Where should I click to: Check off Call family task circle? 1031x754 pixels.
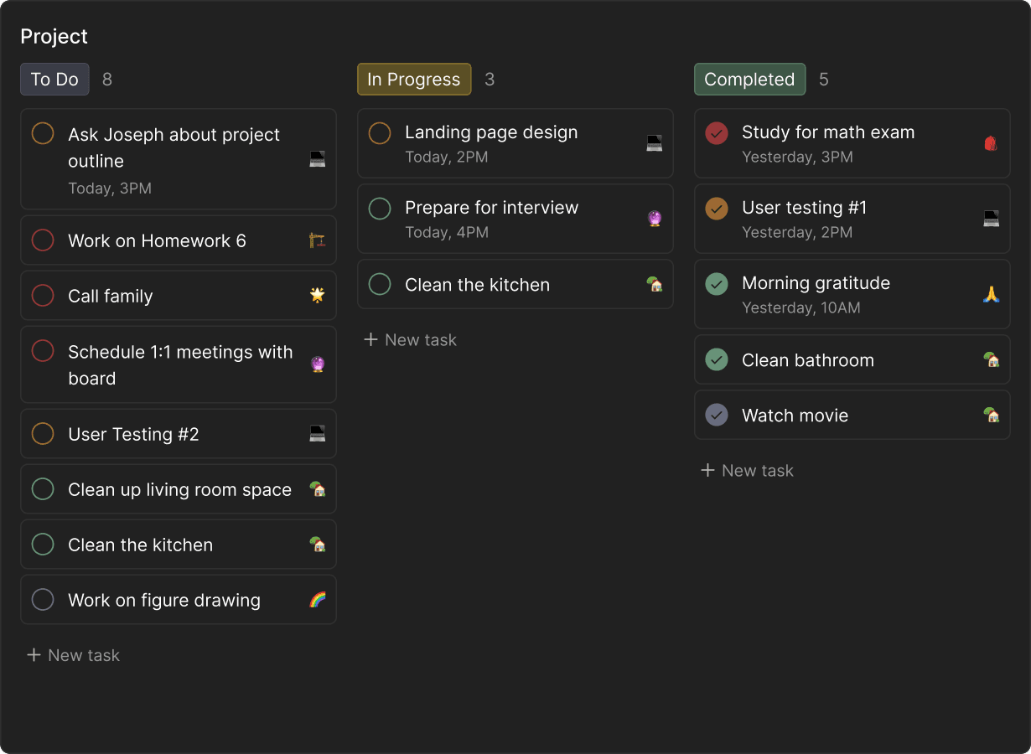pyautogui.click(x=43, y=296)
